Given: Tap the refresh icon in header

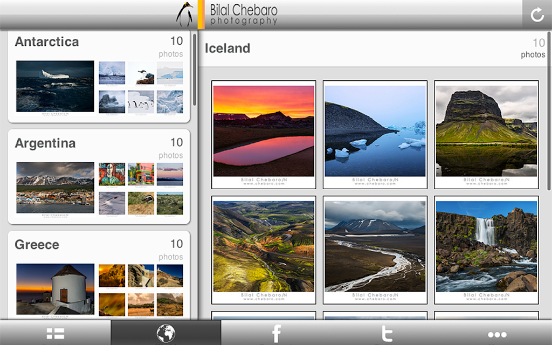Looking at the screenshot, I should pos(537,15).
